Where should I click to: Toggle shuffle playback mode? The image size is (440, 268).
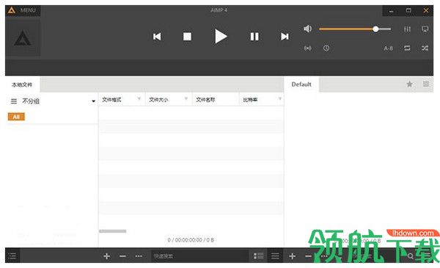tap(425, 48)
